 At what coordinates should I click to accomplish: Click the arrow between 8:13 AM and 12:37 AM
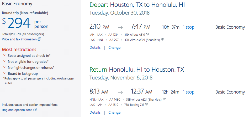(120, 92)
